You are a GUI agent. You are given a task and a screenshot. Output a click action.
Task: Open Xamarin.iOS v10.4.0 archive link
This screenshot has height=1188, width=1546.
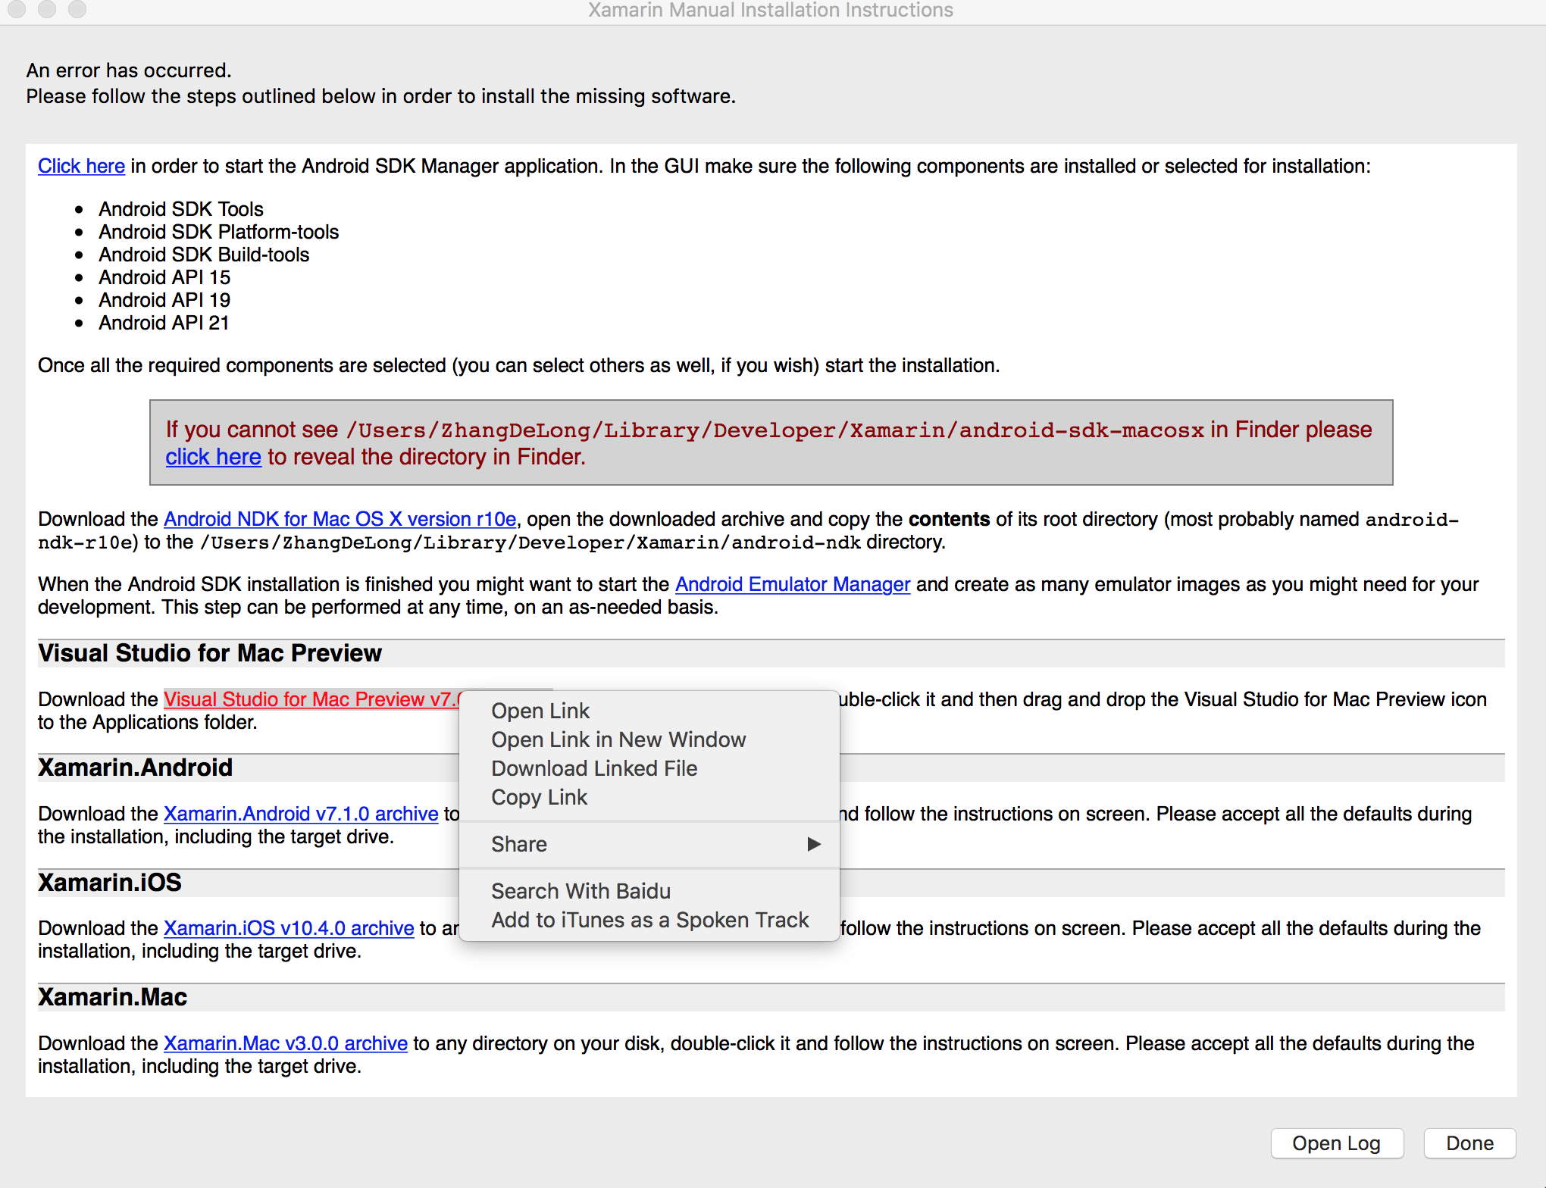click(289, 928)
